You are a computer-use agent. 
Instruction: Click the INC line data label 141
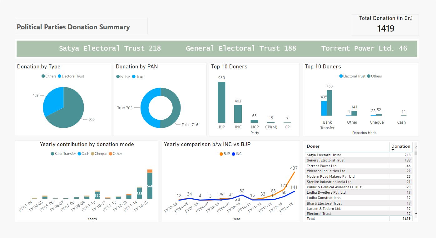point(294,187)
